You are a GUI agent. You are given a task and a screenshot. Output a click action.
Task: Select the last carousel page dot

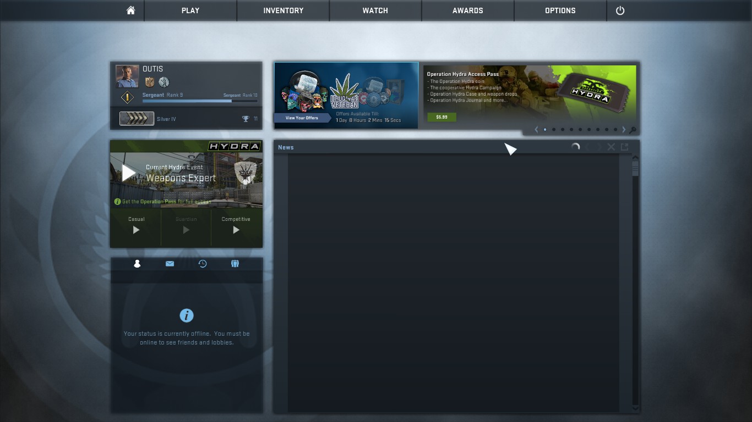coord(615,130)
